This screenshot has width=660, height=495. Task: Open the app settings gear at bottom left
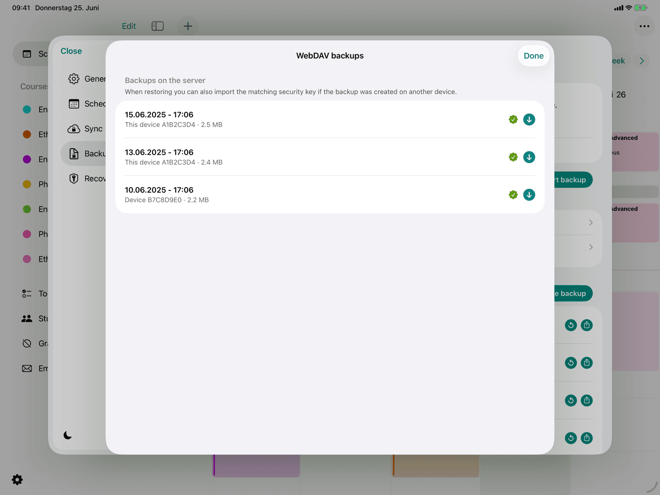click(17, 479)
